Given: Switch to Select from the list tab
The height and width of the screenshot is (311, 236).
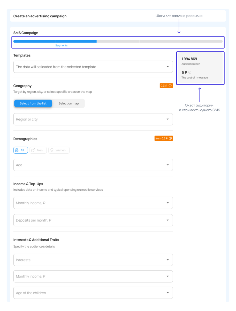Looking at the screenshot, I should pyautogui.click(x=33, y=103).
